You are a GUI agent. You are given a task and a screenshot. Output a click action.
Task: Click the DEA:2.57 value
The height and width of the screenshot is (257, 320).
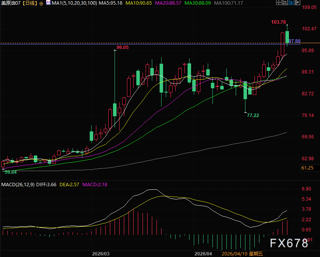coord(69,184)
